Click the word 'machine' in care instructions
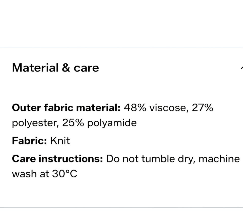The image size is (243, 220). (219, 159)
